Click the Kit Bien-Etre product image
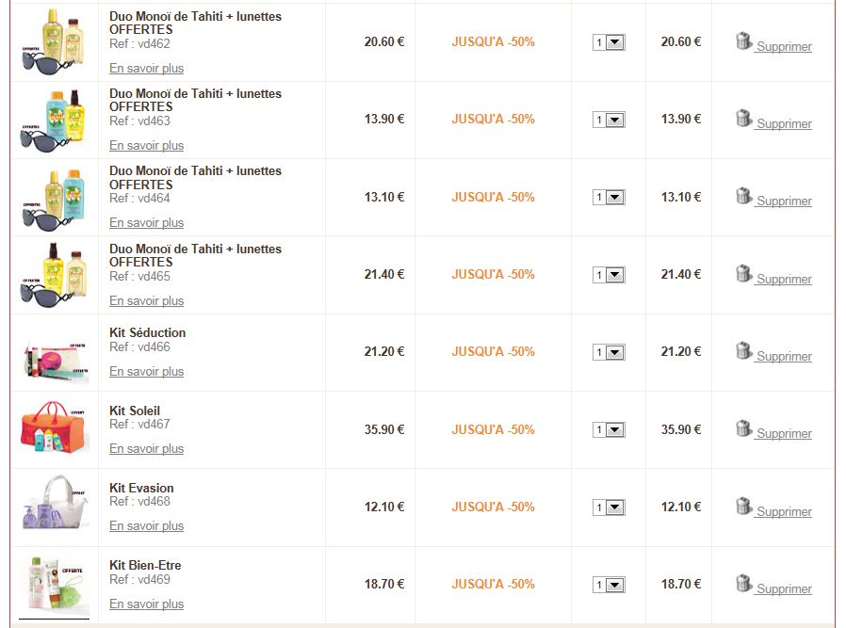Image resolution: width=846 pixels, height=628 pixels. pos(54,585)
